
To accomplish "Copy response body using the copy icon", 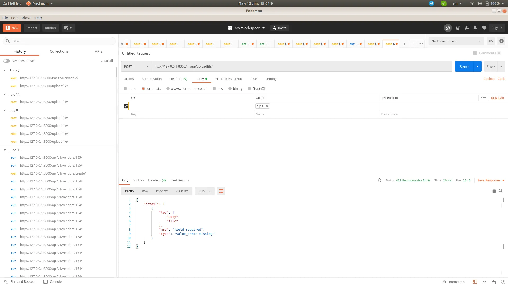I will [x=493, y=191].
